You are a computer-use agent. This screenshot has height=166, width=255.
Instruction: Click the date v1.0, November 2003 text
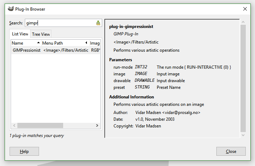(x=155, y=119)
